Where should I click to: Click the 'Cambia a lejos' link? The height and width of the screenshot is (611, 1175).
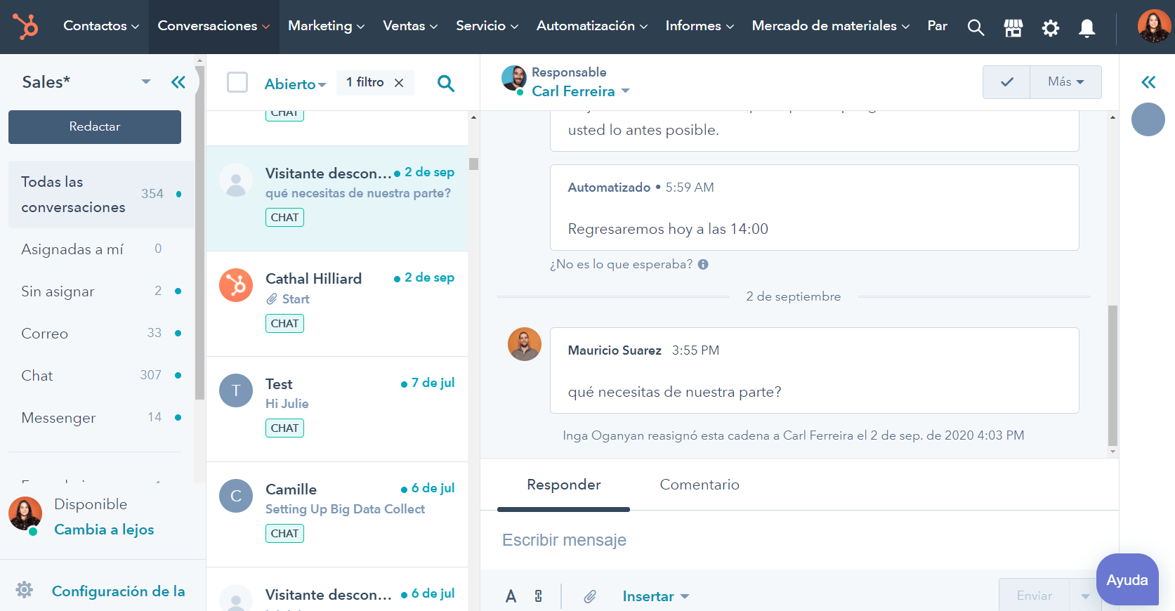(x=104, y=530)
